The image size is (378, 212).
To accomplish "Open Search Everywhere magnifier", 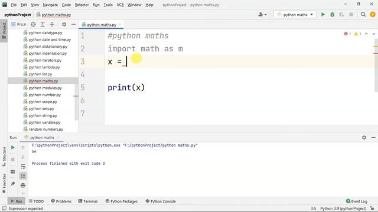I will pyautogui.click(x=363, y=14).
